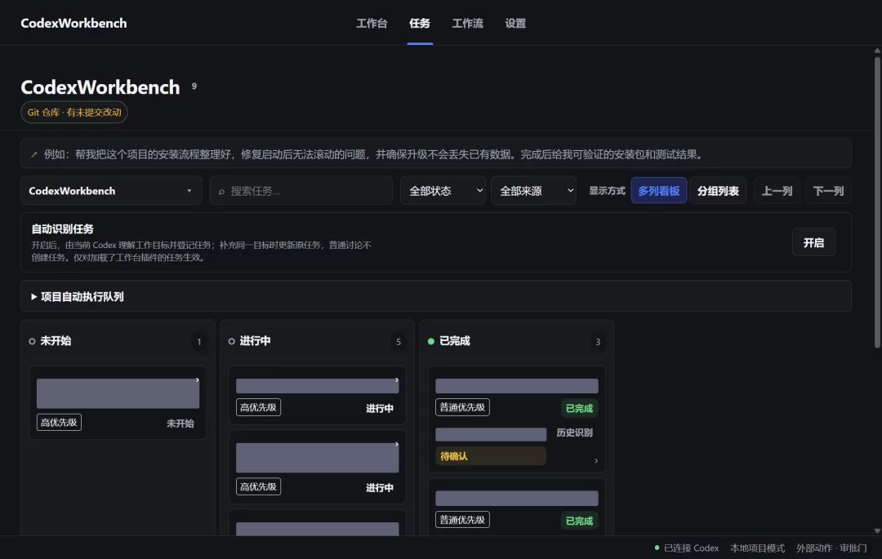The height and width of the screenshot is (559, 882).
Task: Click the 上一列 button
Action: 777,191
